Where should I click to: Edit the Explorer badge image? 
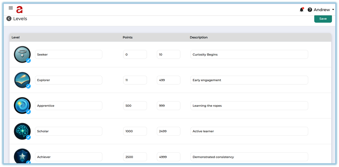29,86
